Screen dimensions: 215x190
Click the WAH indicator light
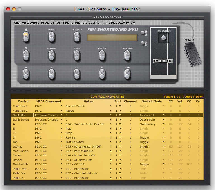pos(143,33)
